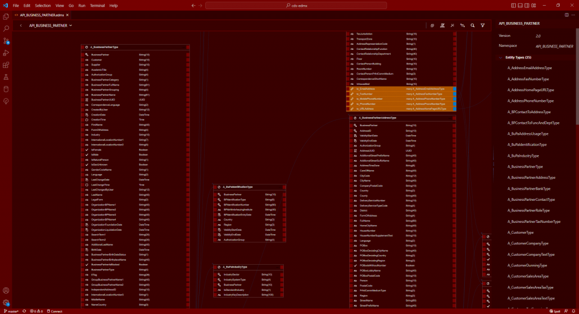Select A_AddressFaxNumberType in entity list
Image resolution: width=579 pixels, height=314 pixels.
point(528,79)
